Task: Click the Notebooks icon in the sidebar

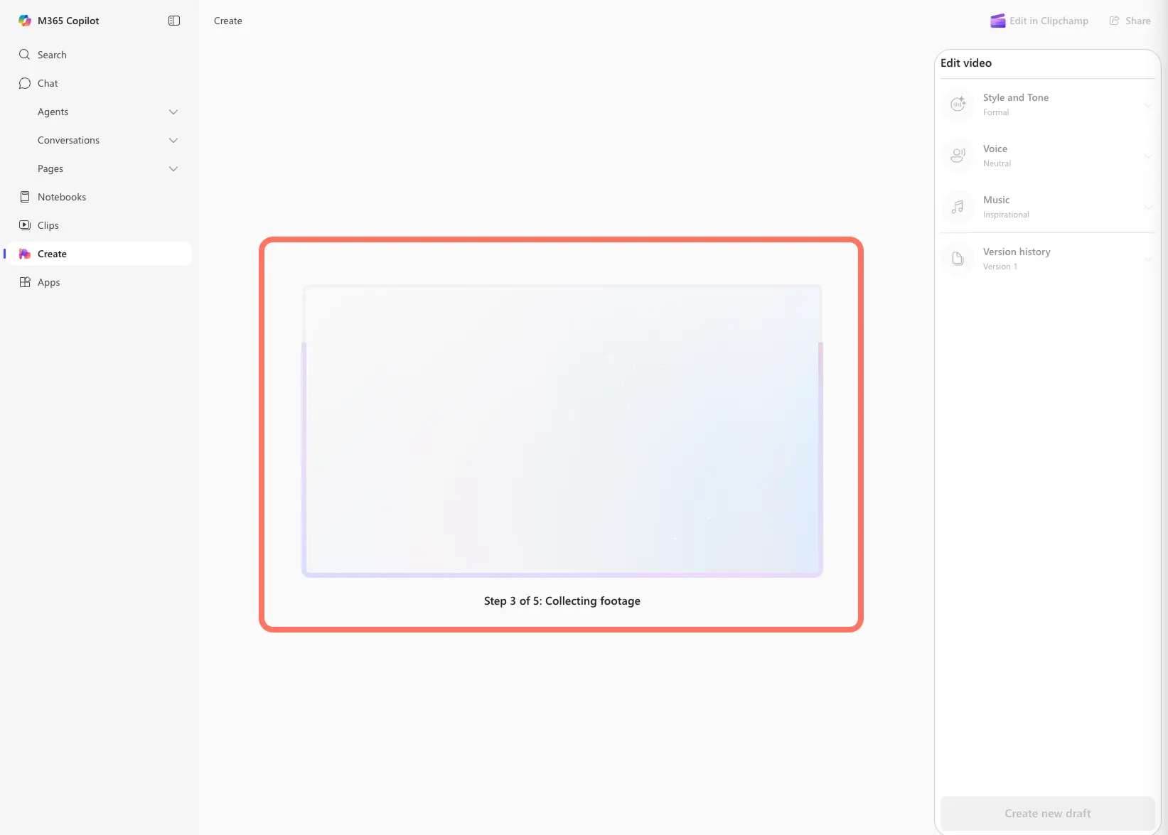Action: click(x=25, y=197)
